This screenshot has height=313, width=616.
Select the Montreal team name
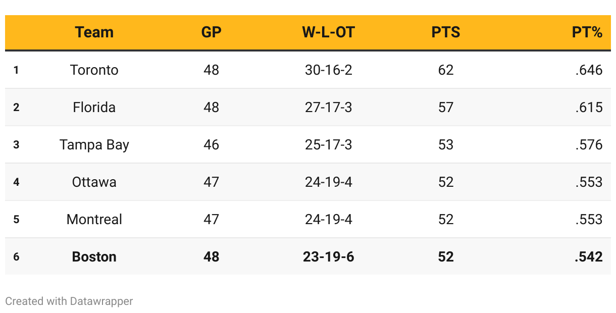click(94, 219)
